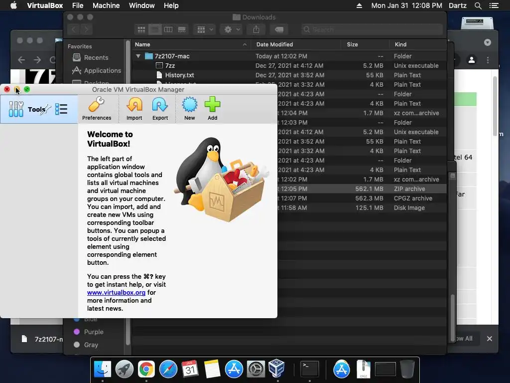The width and height of the screenshot is (510, 383).
Task: Create a New virtual machine
Action: pos(190,109)
